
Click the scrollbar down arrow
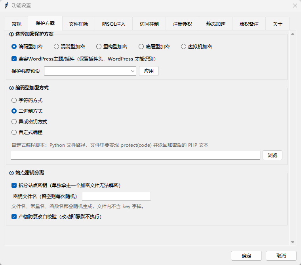pos(293,242)
